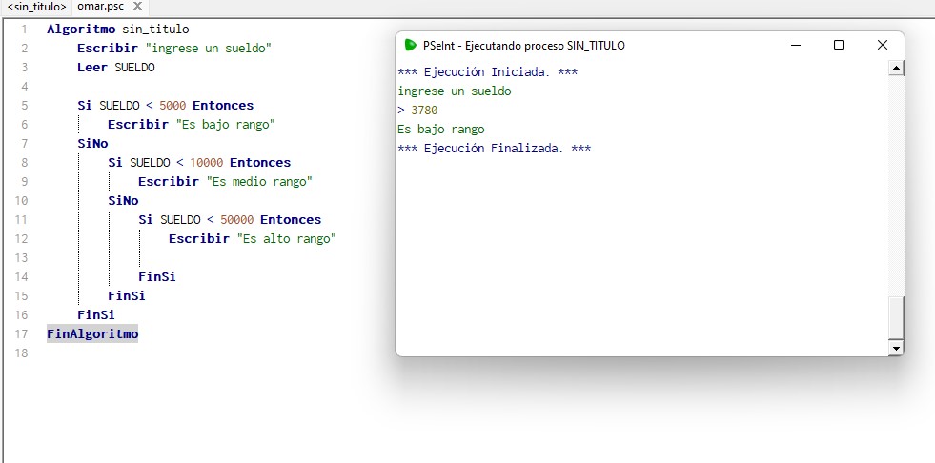Place cursor on the Leer SUELDO line
This screenshot has width=935, height=463.
pyautogui.click(x=115, y=68)
